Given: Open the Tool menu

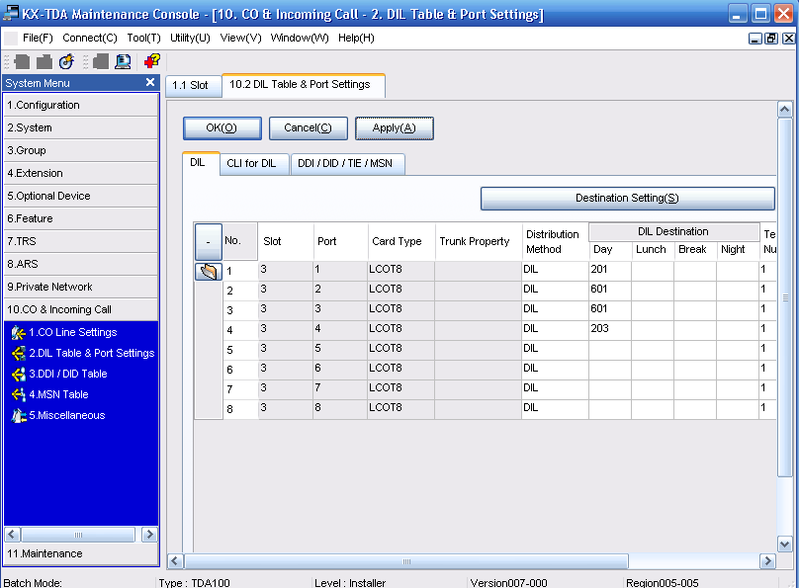Looking at the screenshot, I should [x=143, y=39].
